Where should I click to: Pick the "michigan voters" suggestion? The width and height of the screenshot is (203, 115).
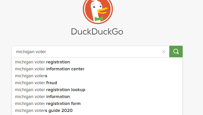point(97,76)
